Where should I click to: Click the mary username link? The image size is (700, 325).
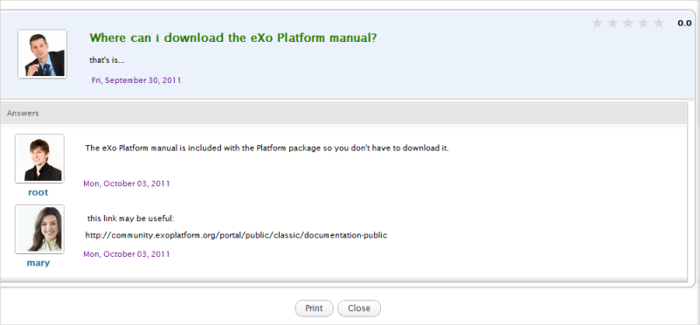(38, 263)
